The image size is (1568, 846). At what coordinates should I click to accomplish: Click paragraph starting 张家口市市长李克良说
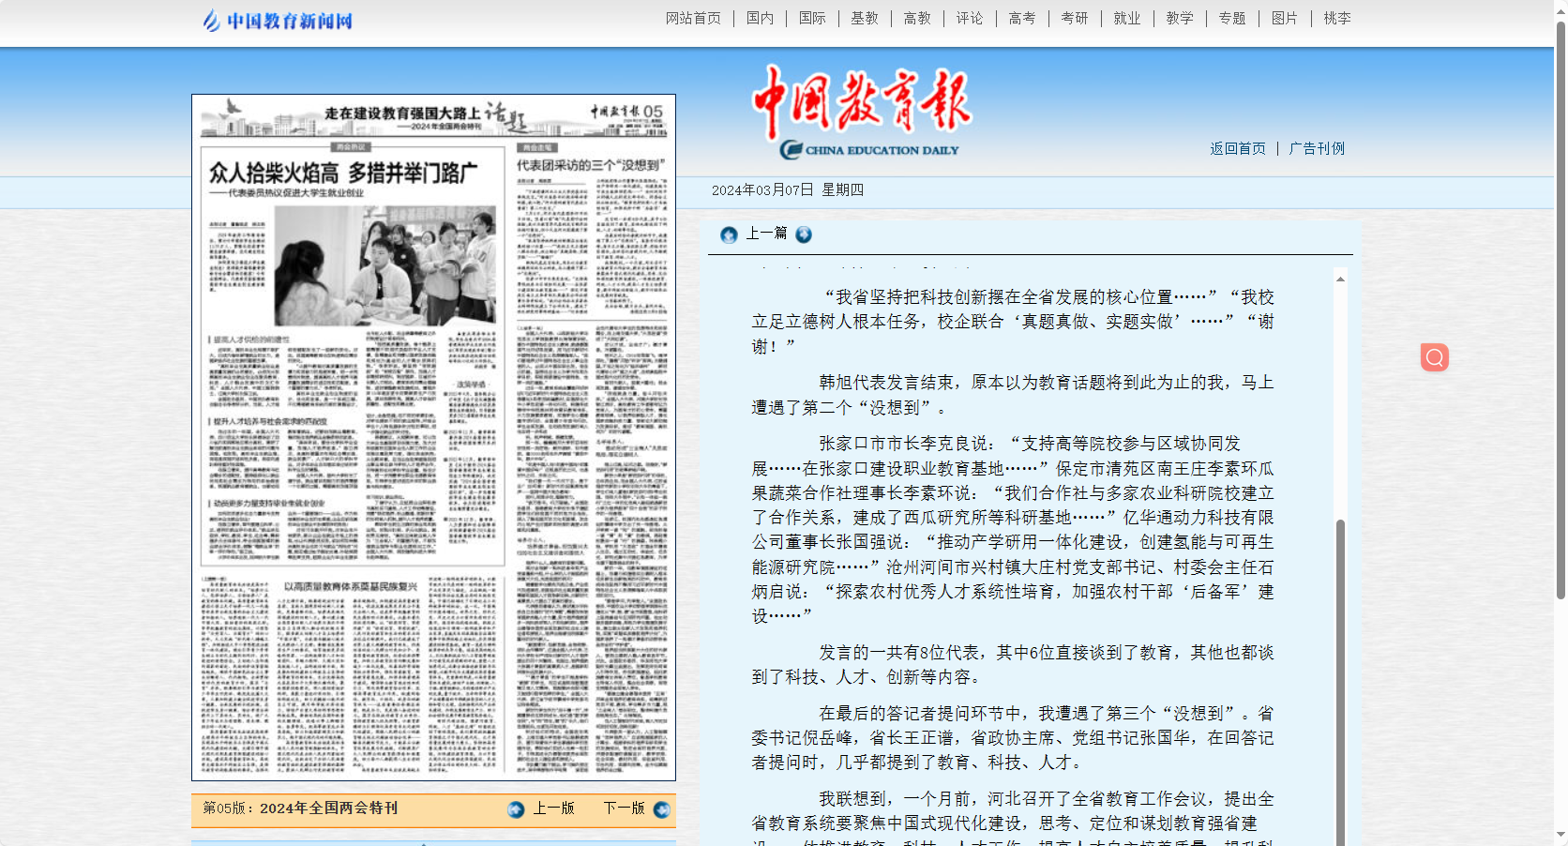1013,530
